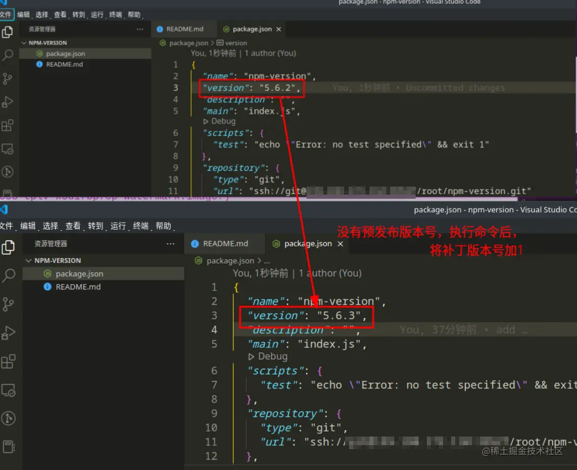This screenshot has width=577, height=470.
Task: Click version value "5.6.3" in lower editor
Action: 339,315
